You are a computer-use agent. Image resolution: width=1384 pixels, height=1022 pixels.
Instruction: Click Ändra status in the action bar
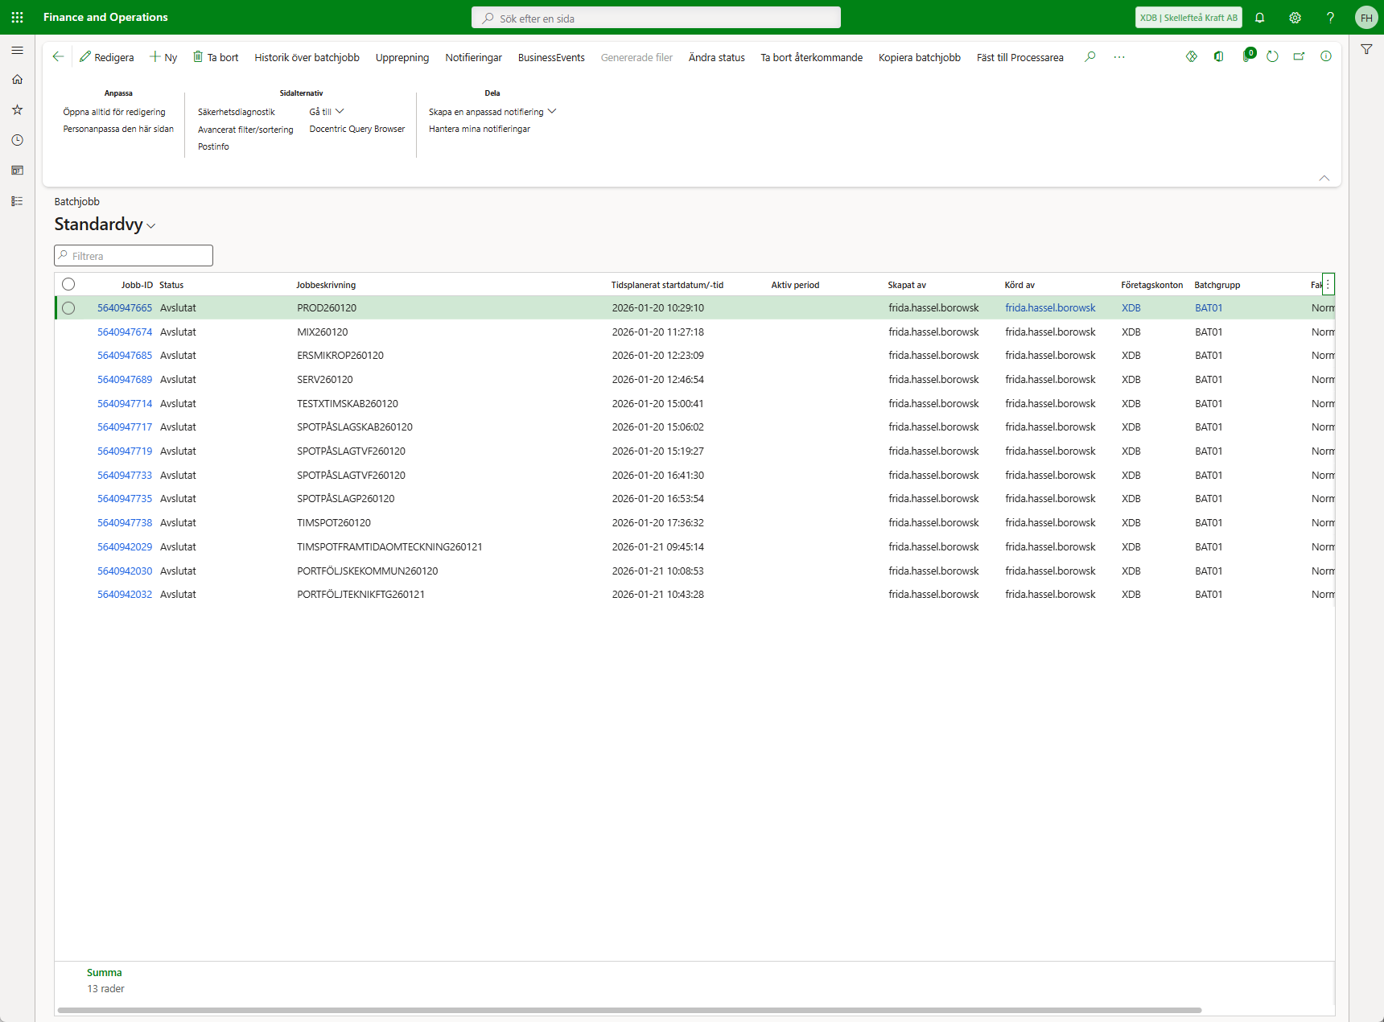716,57
